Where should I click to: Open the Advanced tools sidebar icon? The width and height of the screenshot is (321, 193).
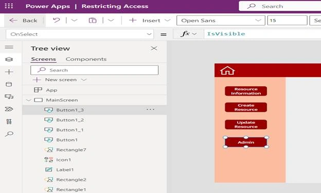pyautogui.click(x=9, y=122)
